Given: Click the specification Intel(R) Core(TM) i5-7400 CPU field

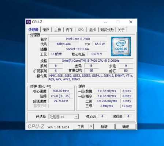Looking at the screenshot, I should click(x=91, y=61).
